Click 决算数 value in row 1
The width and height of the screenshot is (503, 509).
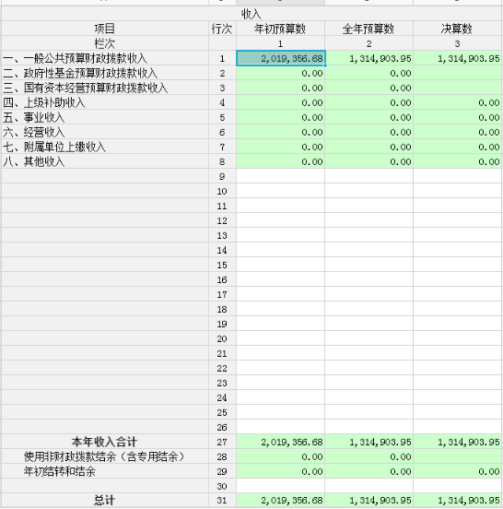457,58
